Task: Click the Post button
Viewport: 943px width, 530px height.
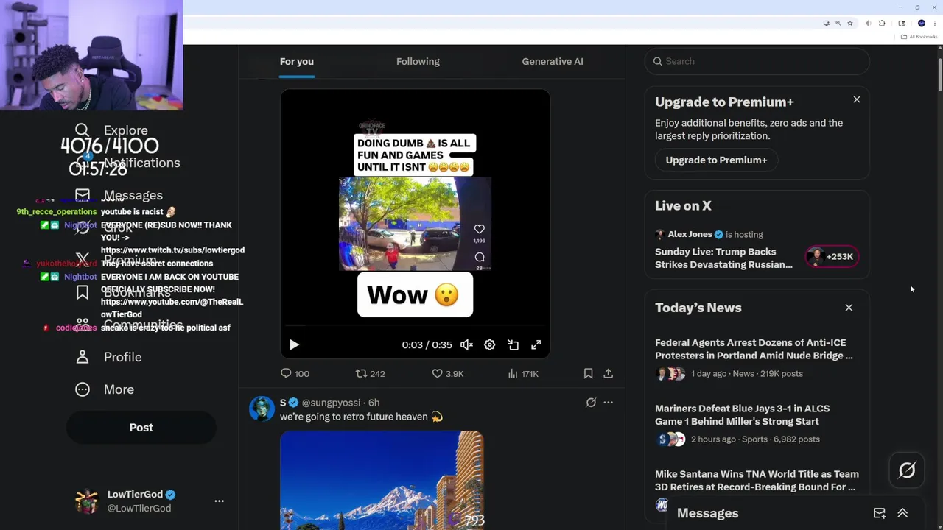Action: point(141,428)
